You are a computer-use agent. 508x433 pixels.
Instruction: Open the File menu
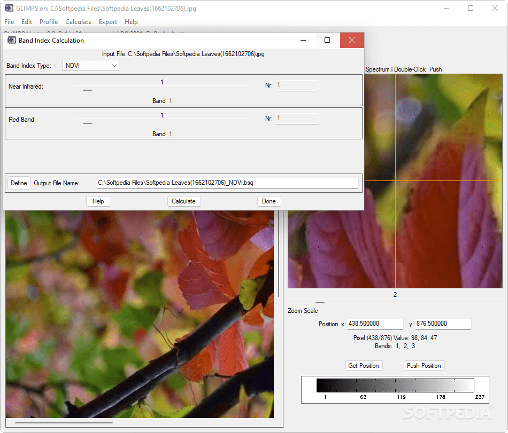tap(9, 22)
